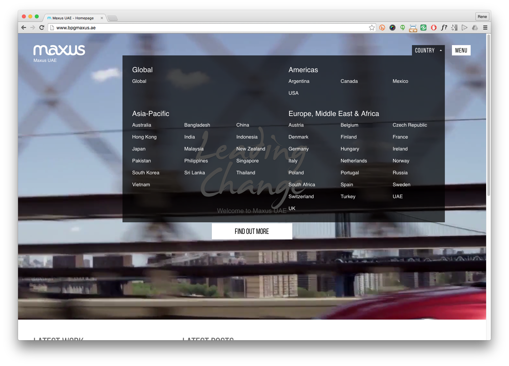Click the browser forward arrow
This screenshot has width=509, height=366.
(x=33, y=28)
